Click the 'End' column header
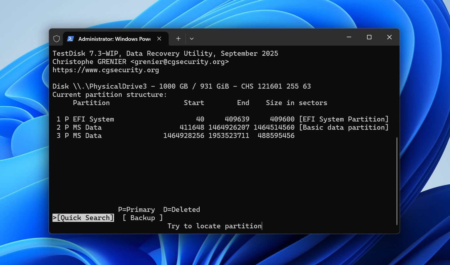 point(243,103)
